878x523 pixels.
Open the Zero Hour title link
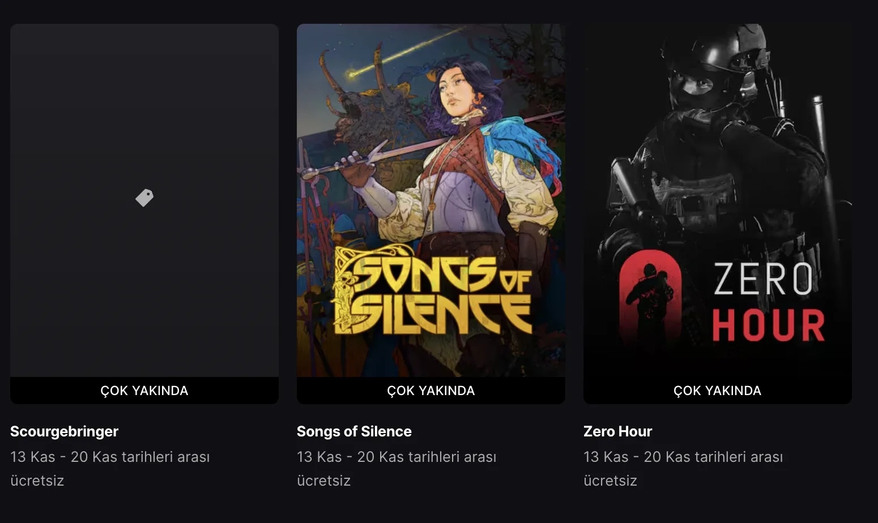pos(618,431)
